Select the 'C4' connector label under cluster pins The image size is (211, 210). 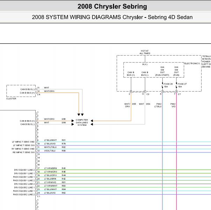point(38,94)
